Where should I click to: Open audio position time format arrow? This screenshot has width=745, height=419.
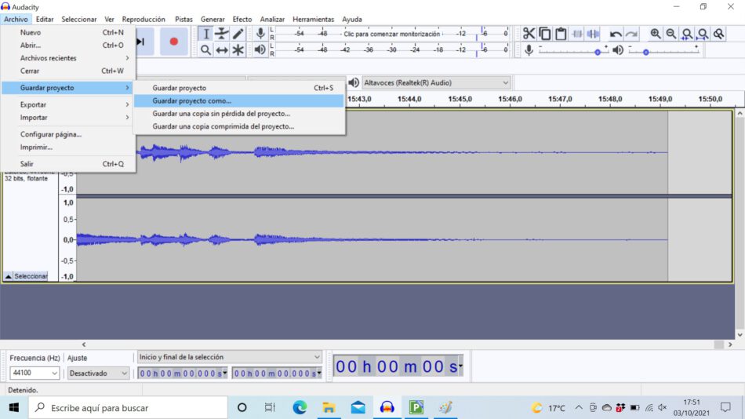460,366
